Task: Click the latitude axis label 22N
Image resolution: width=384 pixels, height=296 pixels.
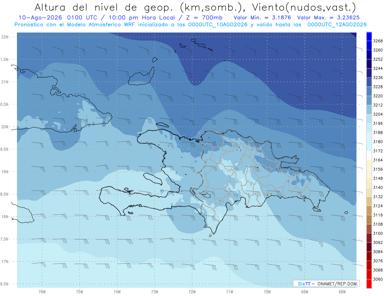Action: tap(5, 37)
